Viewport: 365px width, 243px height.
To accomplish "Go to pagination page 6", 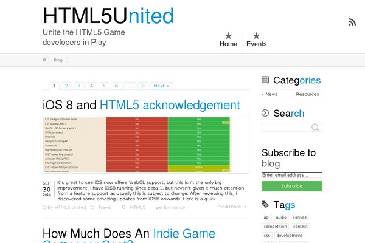I will (116, 86).
